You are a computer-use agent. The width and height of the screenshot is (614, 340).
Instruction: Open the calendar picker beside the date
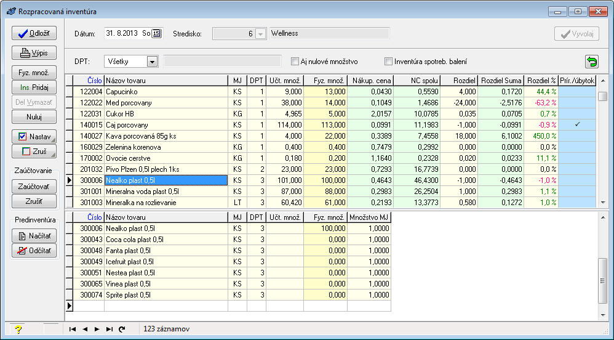point(156,33)
